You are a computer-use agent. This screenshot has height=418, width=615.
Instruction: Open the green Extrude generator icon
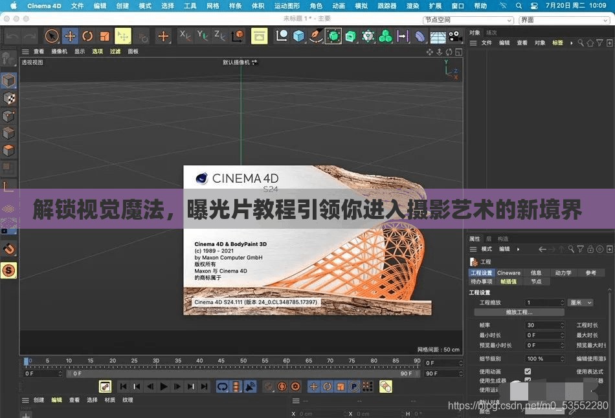pos(350,36)
